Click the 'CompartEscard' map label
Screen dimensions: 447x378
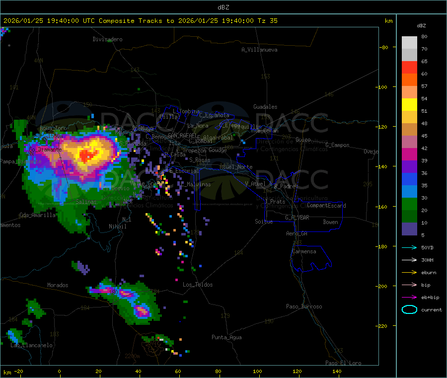point(326,206)
